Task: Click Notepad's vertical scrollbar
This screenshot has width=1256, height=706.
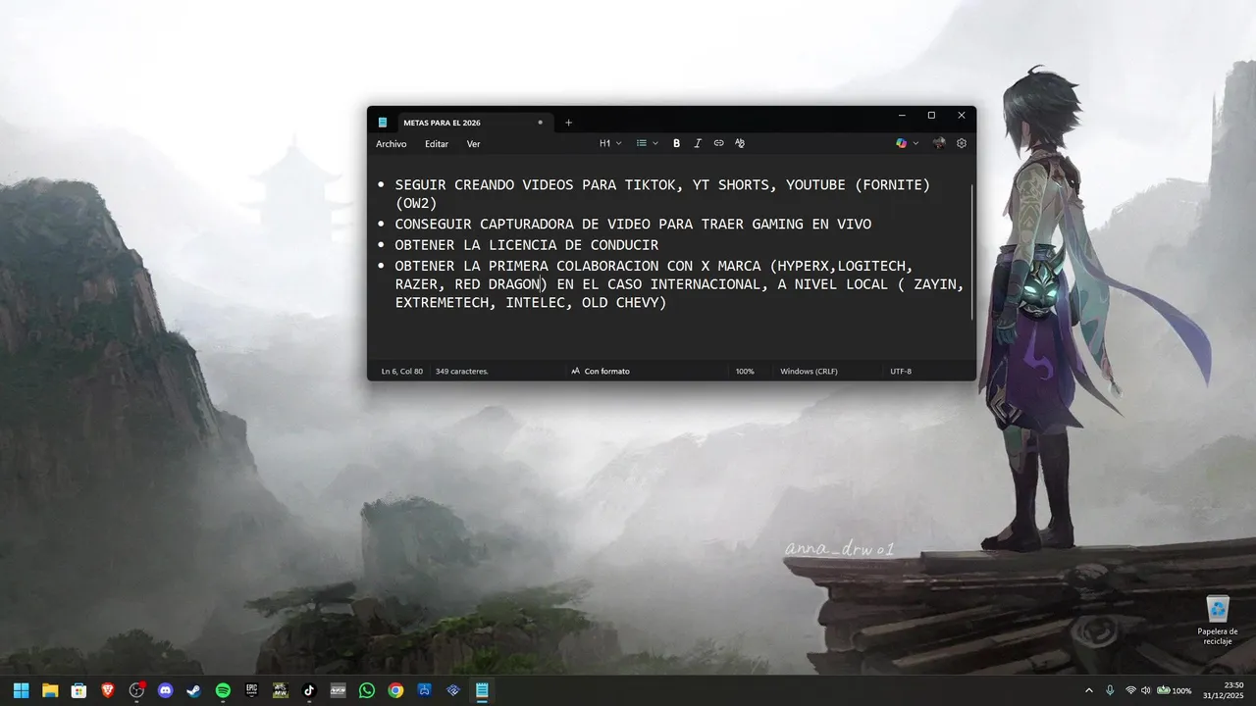Action: 972,251
